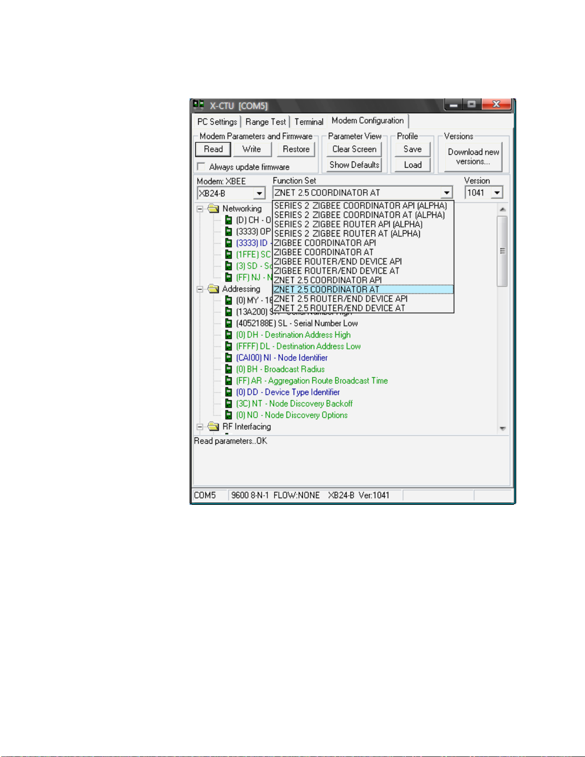This screenshot has height=757, width=585.
Task: Click the Addressing folder icon
Action: point(213,289)
